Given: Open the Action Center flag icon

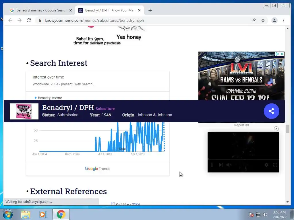Looking at the screenshot, I should pos(251,215).
